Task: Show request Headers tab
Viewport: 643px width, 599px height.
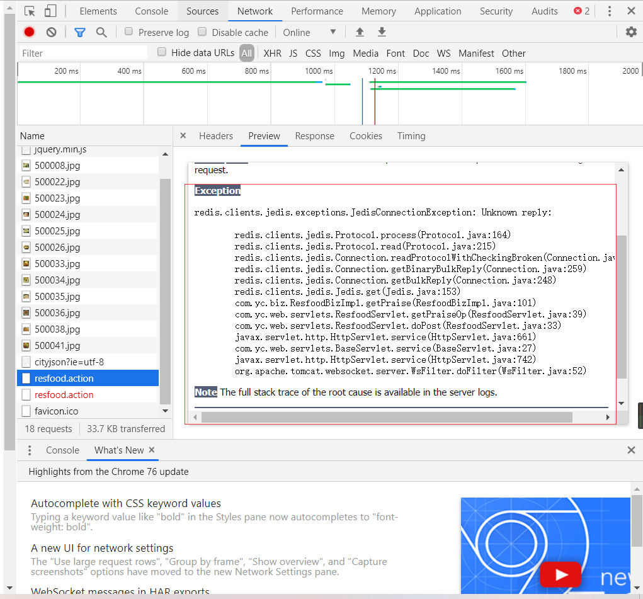Action: tap(216, 136)
